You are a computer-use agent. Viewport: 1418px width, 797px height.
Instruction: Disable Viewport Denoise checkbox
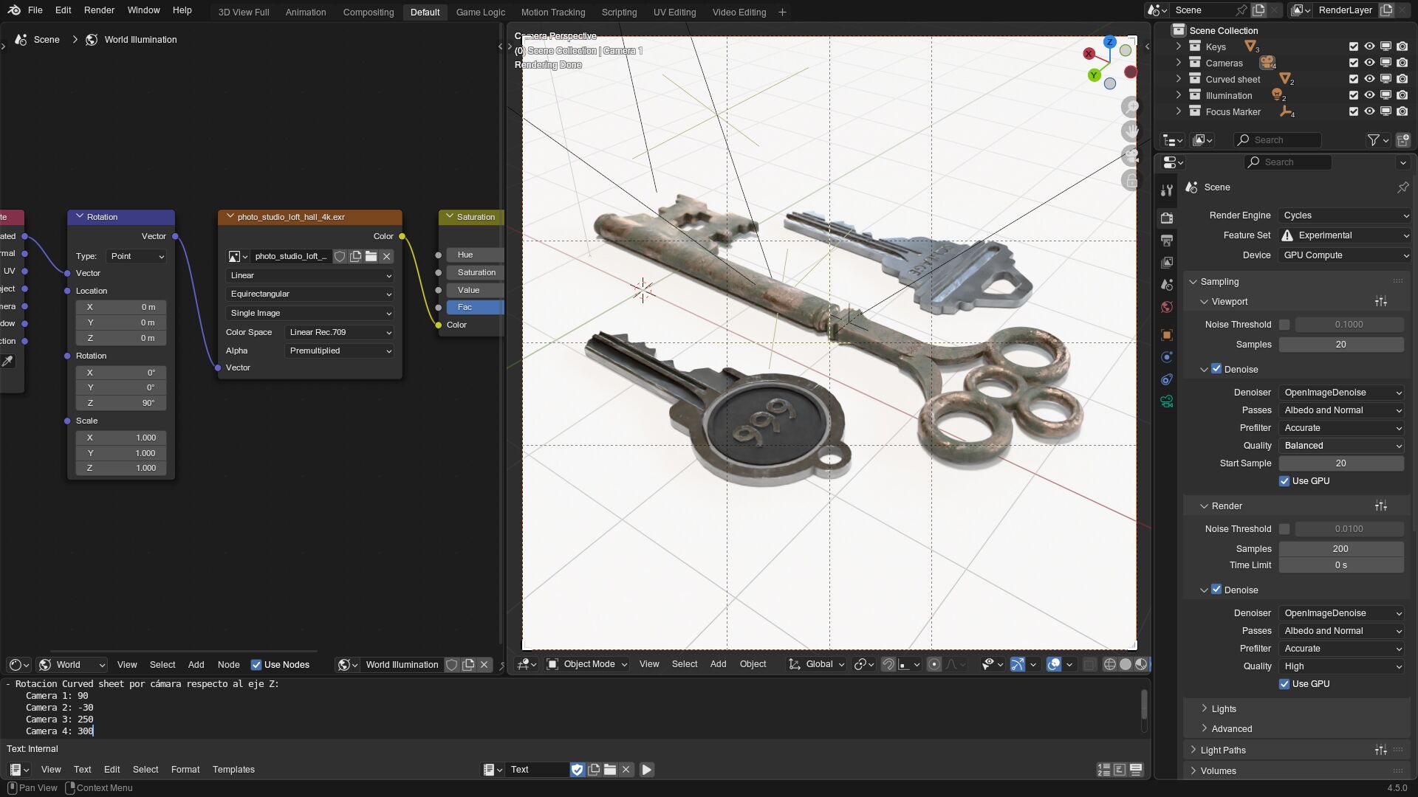[1216, 369]
